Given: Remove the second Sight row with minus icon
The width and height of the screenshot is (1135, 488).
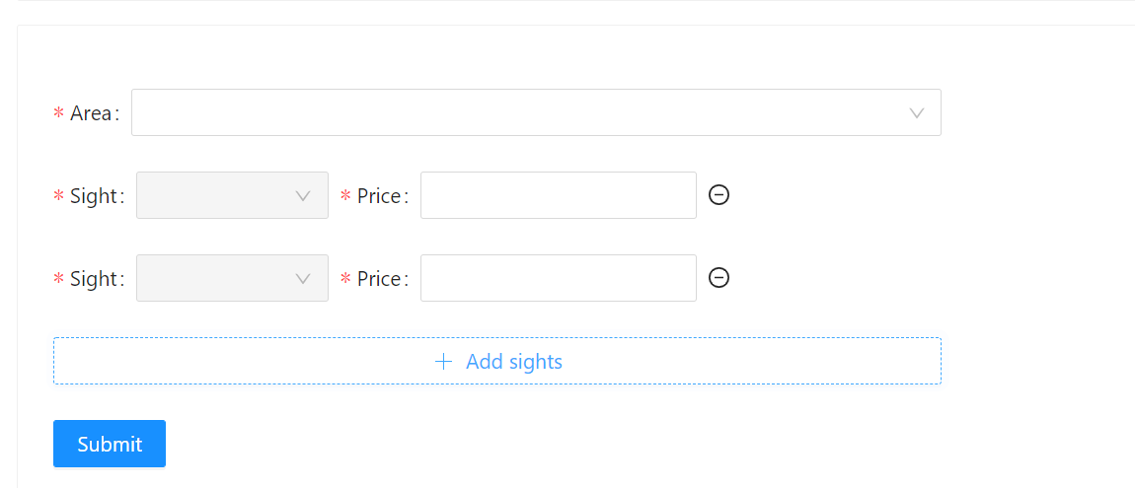Looking at the screenshot, I should [x=719, y=278].
